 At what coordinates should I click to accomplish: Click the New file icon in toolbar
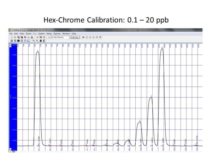(x=11, y=37)
